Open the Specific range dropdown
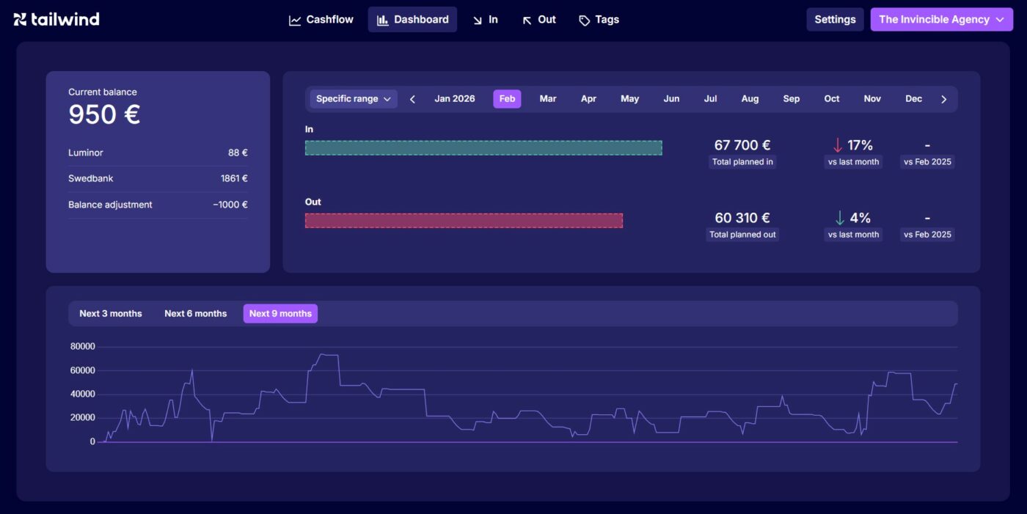The width and height of the screenshot is (1027, 514). coord(353,99)
